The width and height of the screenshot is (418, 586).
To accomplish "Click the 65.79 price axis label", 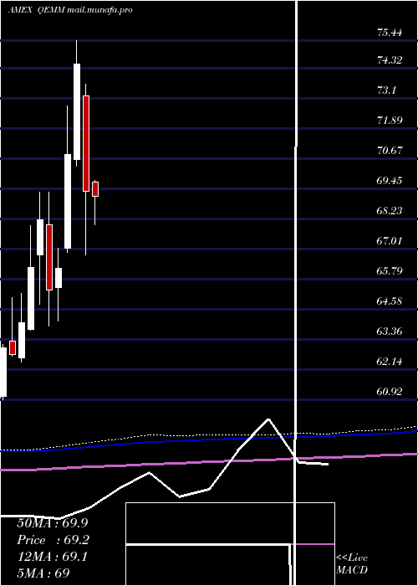I will tap(390, 270).
